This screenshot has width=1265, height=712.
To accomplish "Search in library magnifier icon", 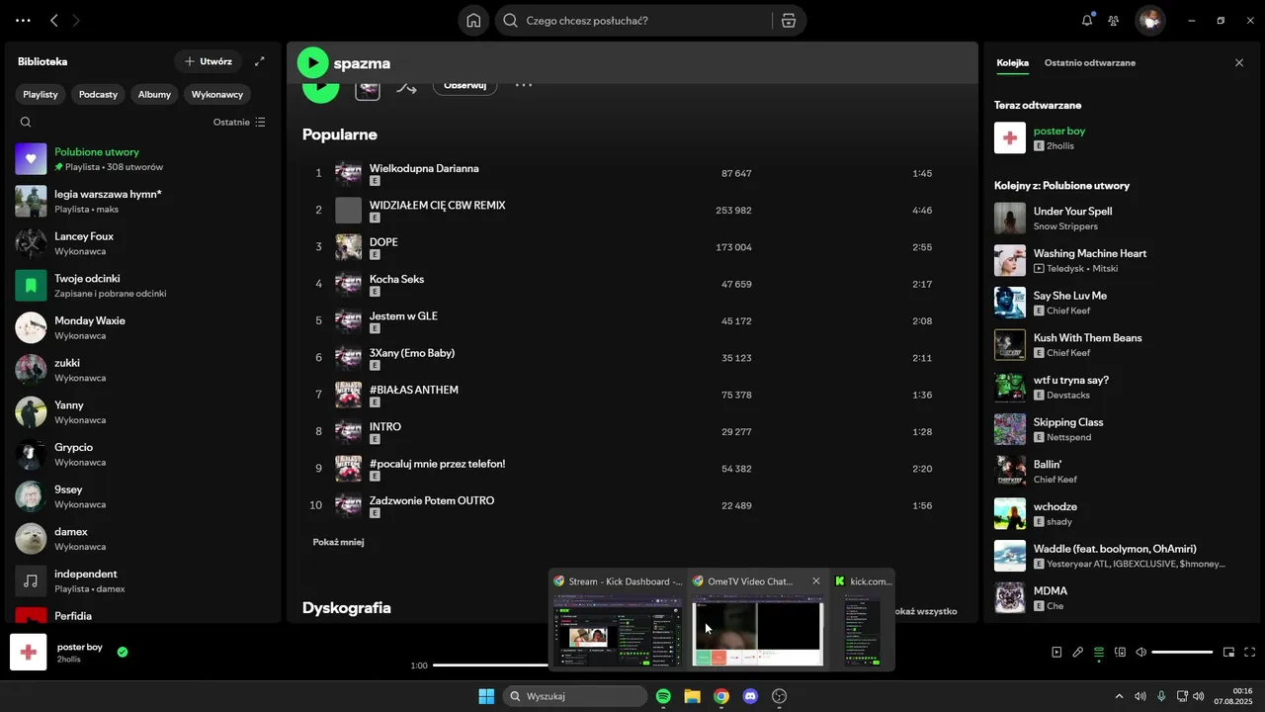I will tap(26, 123).
